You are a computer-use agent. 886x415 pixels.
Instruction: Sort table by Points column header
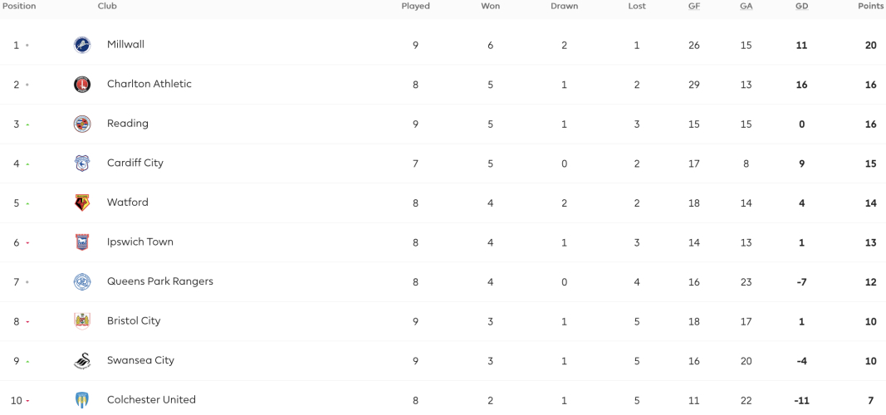point(870,6)
